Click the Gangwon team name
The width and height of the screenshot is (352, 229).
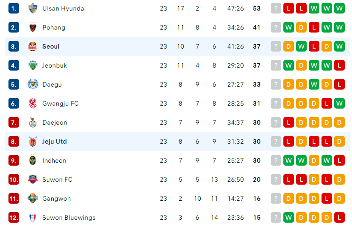tap(57, 199)
